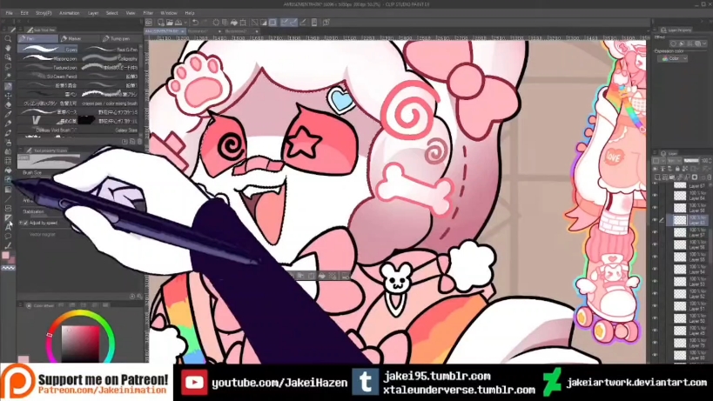The height and width of the screenshot is (401, 713).
Task: Select the Gradient tool in left toolbar
Action: pos(8,189)
